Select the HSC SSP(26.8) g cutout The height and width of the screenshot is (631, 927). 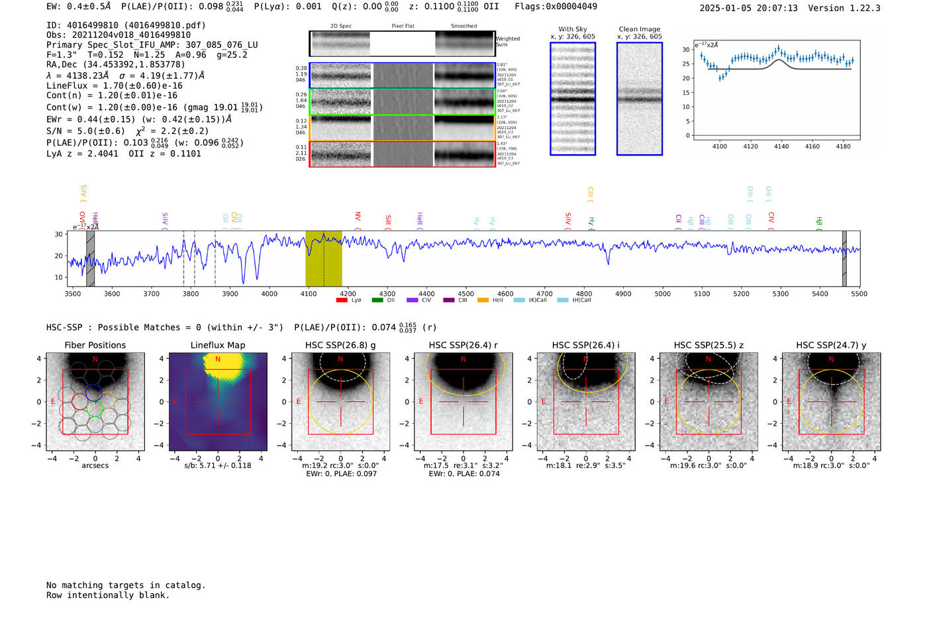click(340, 402)
